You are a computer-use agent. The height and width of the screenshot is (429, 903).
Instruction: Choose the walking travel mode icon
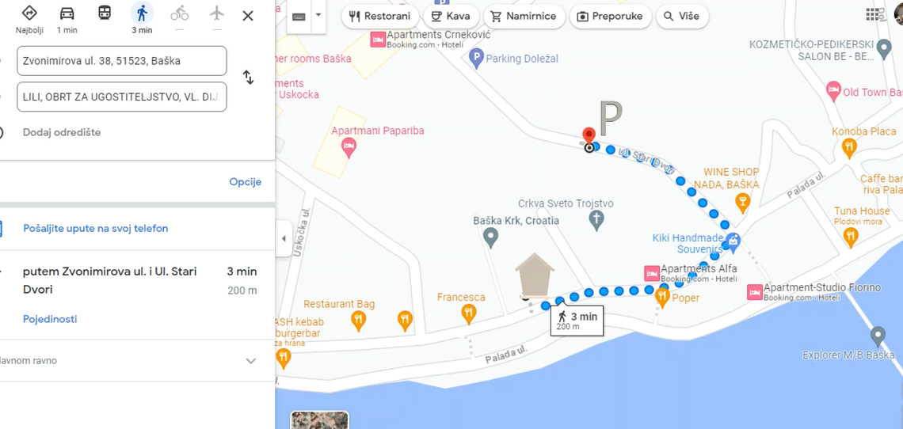click(x=142, y=13)
